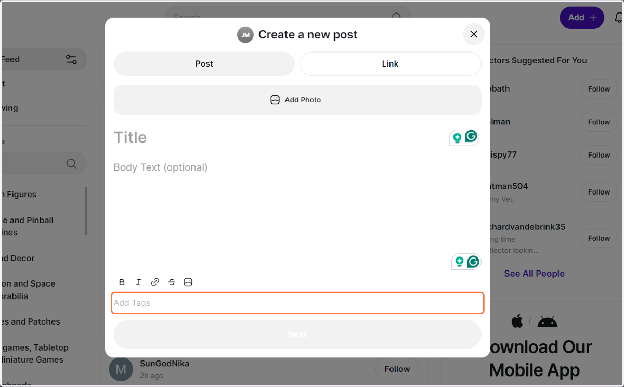Click the JM avatar in dialog header
This screenshot has height=387, width=624.
(x=245, y=35)
